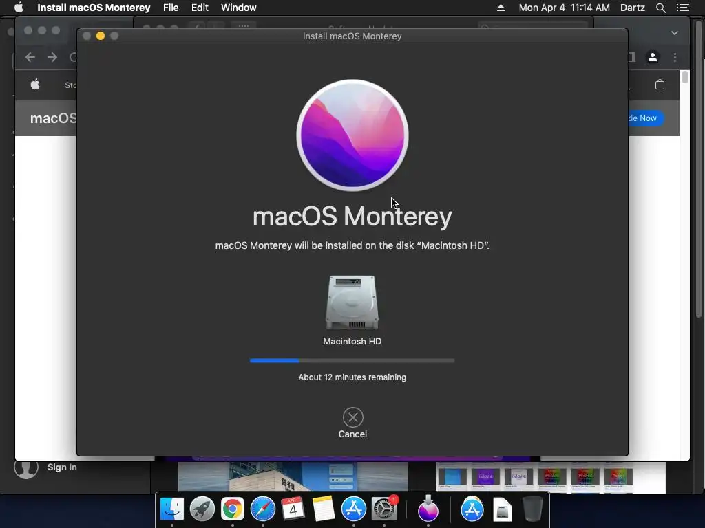
Task: Open Launchpad from the Dock
Action: tap(202, 509)
